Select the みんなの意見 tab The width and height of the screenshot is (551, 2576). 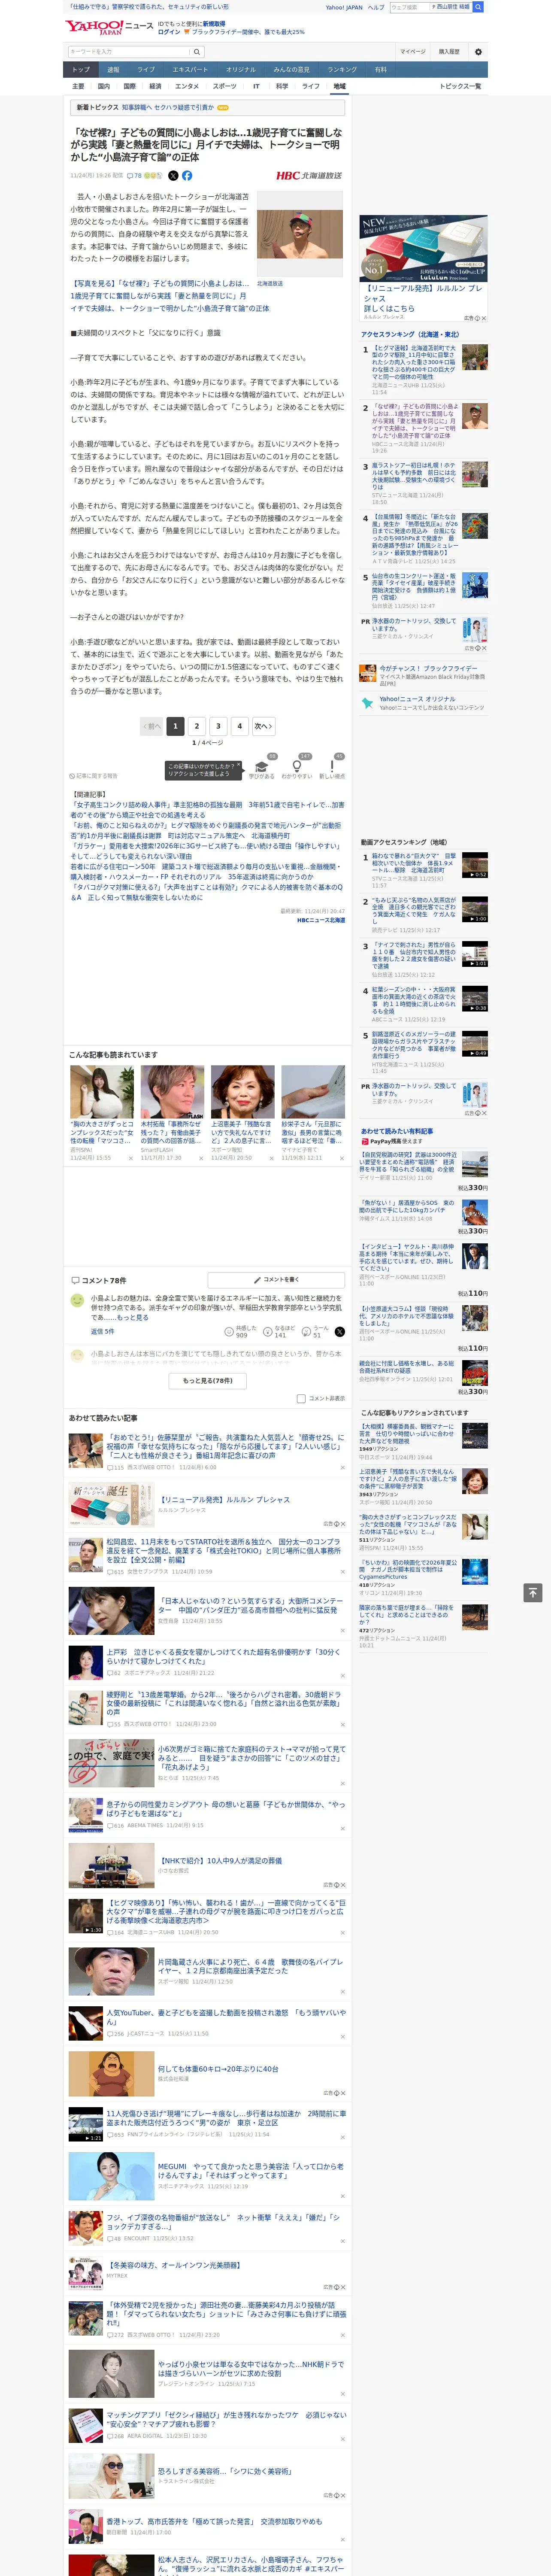click(x=292, y=70)
